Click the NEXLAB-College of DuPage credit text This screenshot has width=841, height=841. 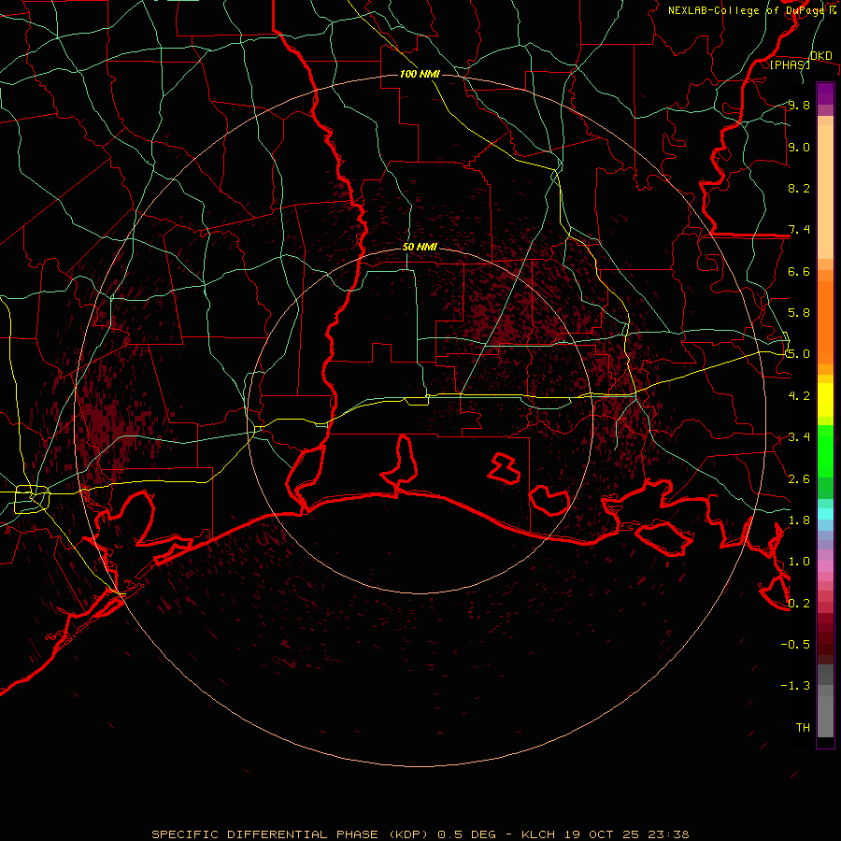[752, 10]
